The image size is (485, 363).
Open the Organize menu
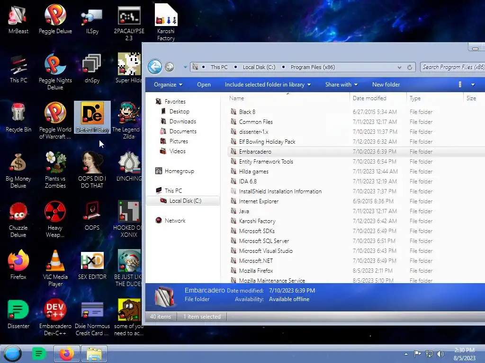(168, 85)
